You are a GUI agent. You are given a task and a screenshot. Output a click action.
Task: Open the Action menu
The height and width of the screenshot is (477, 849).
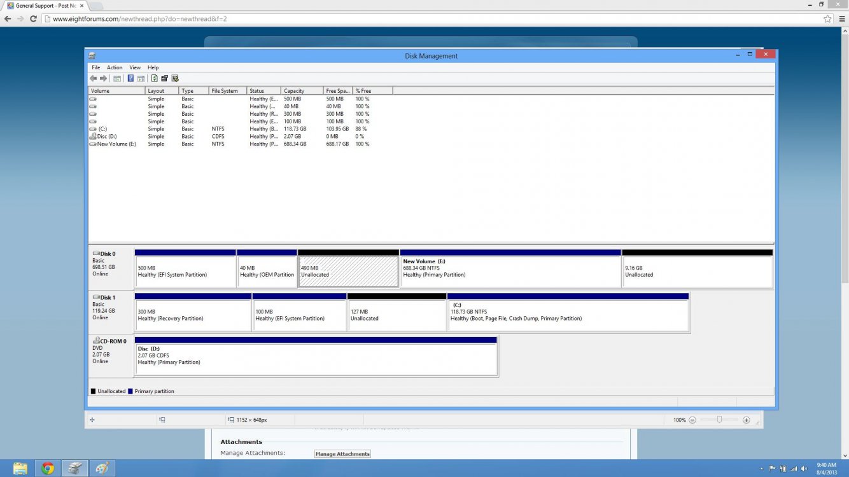point(115,67)
